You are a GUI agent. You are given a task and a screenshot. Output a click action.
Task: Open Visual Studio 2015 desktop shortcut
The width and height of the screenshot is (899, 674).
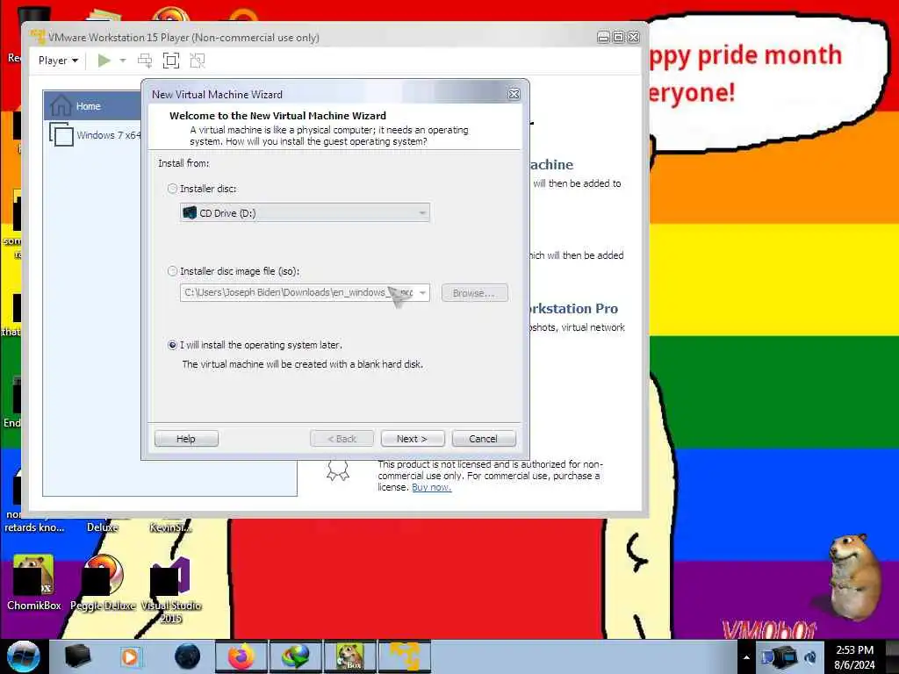tap(171, 591)
